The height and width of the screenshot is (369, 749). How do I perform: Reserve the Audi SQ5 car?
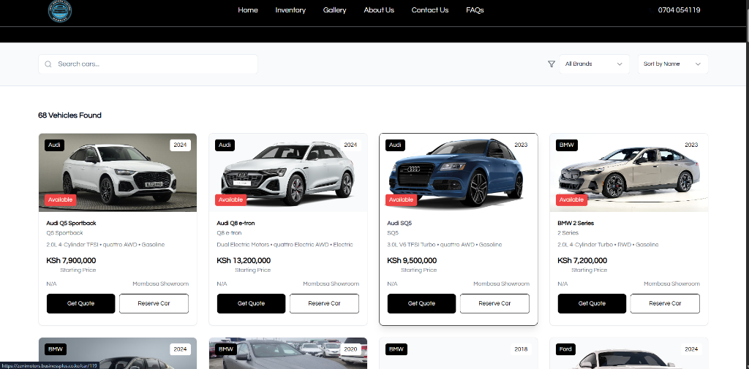(x=494, y=303)
